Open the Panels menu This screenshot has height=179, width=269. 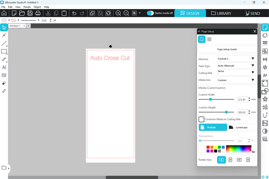[x=27, y=7]
